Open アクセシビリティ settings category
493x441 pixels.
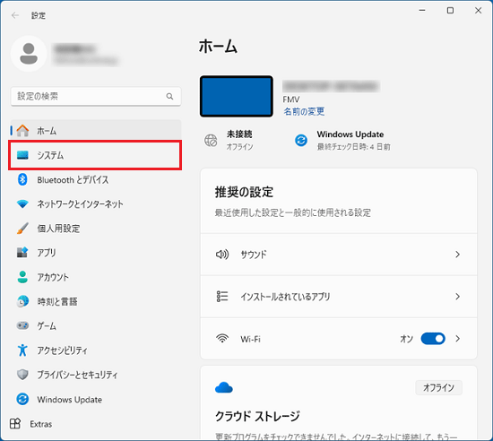pos(96,350)
